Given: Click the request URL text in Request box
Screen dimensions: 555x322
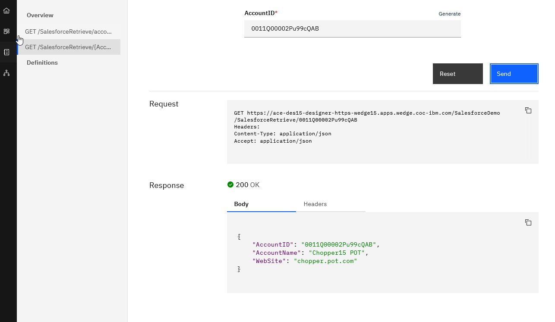Looking at the screenshot, I should pos(367,113).
